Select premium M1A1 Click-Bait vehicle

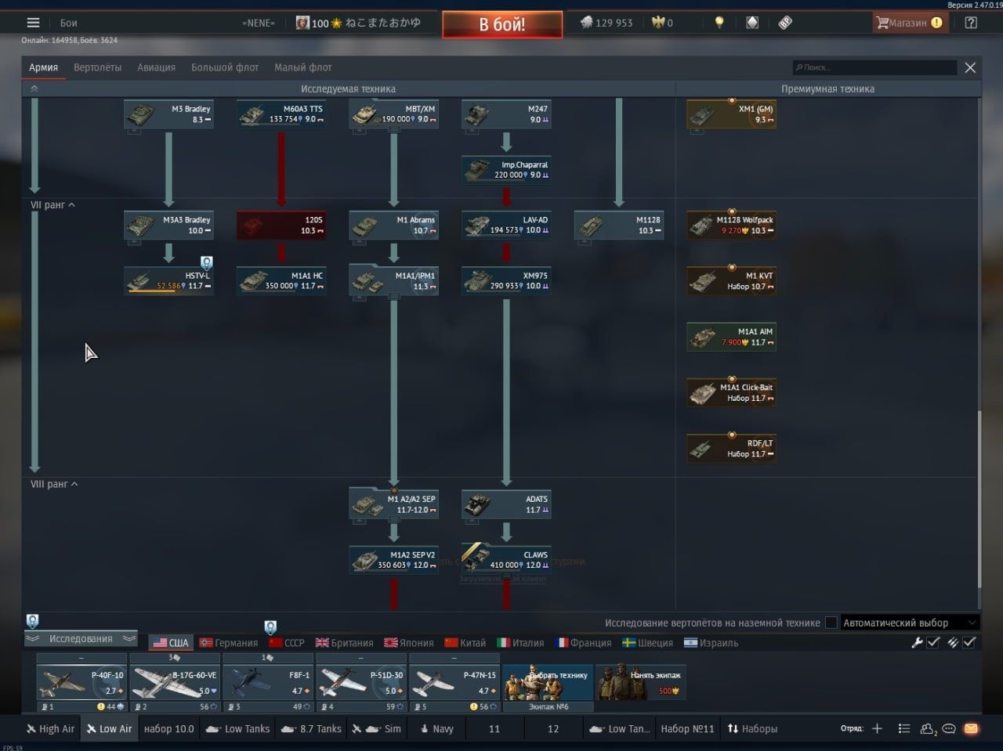pyautogui.click(x=732, y=392)
